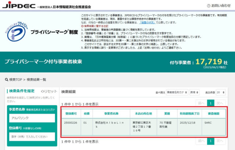Click the upper 前へ pagination button
Screen dimensions: 235x150
(201, 103)
